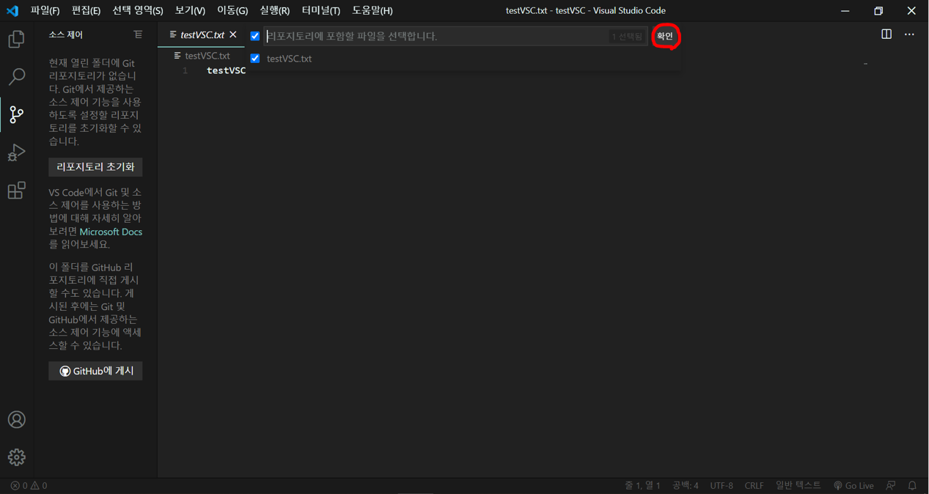Open the 선택 영역(S) menu
This screenshot has width=929, height=494.
pyautogui.click(x=138, y=10)
